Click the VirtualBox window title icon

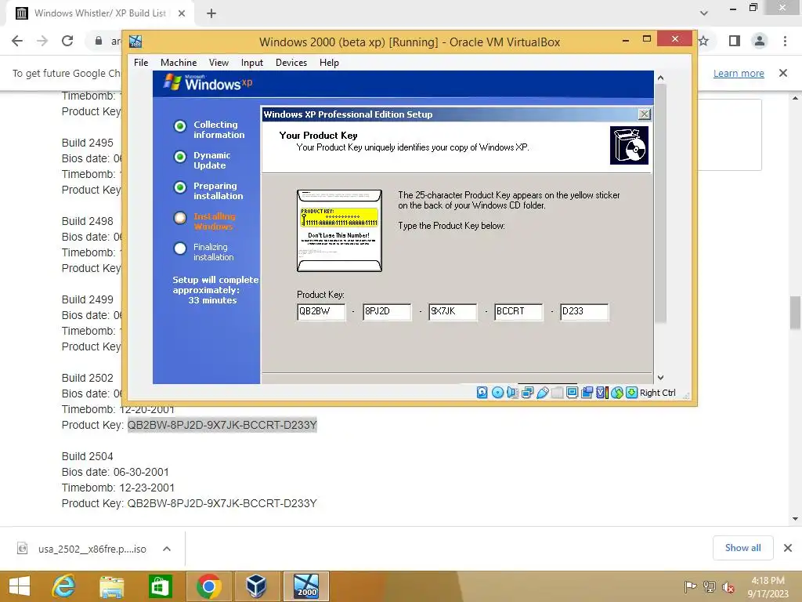[135, 42]
